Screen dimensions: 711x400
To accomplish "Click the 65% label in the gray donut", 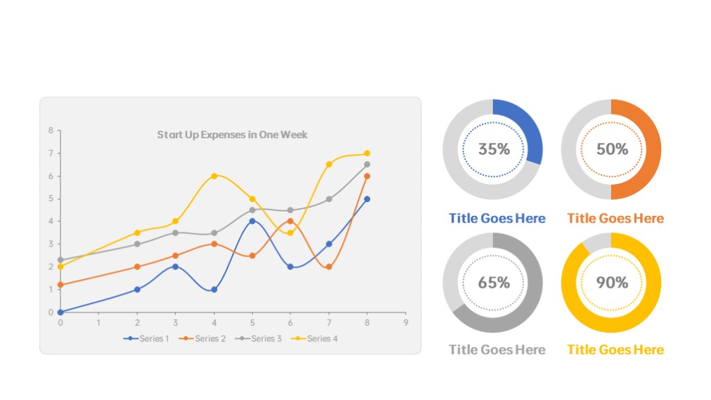I will [x=494, y=283].
